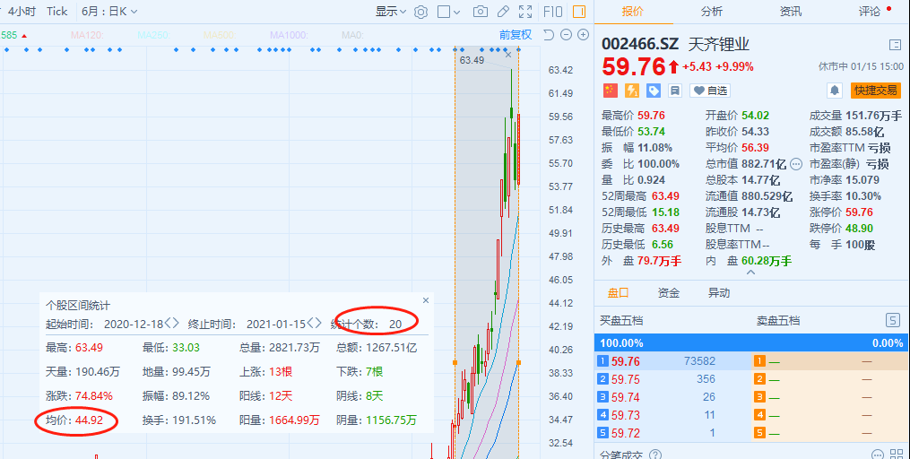Screen dimensions: 910x459
Task: Close the selected range overlay X
Action: tap(508, 55)
